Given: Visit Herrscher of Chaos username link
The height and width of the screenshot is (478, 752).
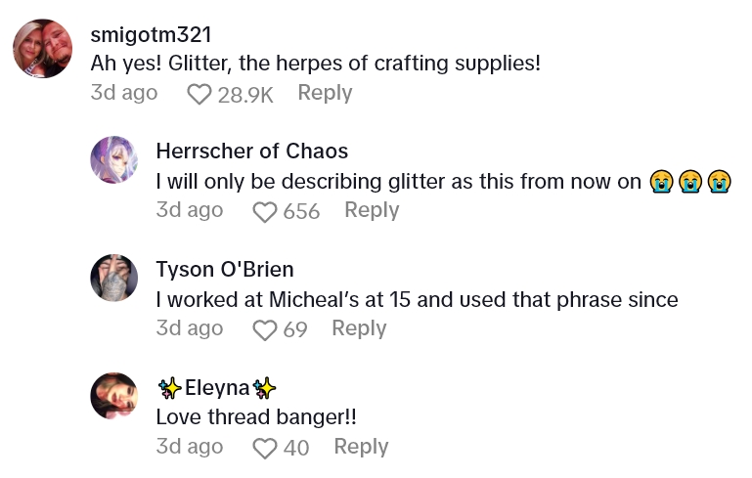Looking at the screenshot, I should click(251, 151).
